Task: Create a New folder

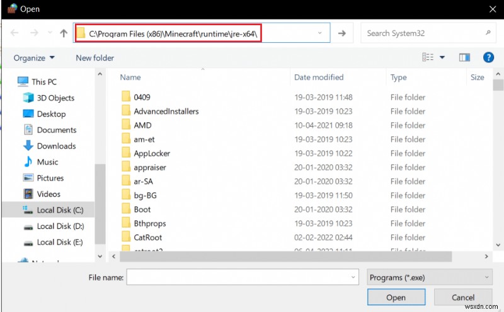Action: point(95,58)
